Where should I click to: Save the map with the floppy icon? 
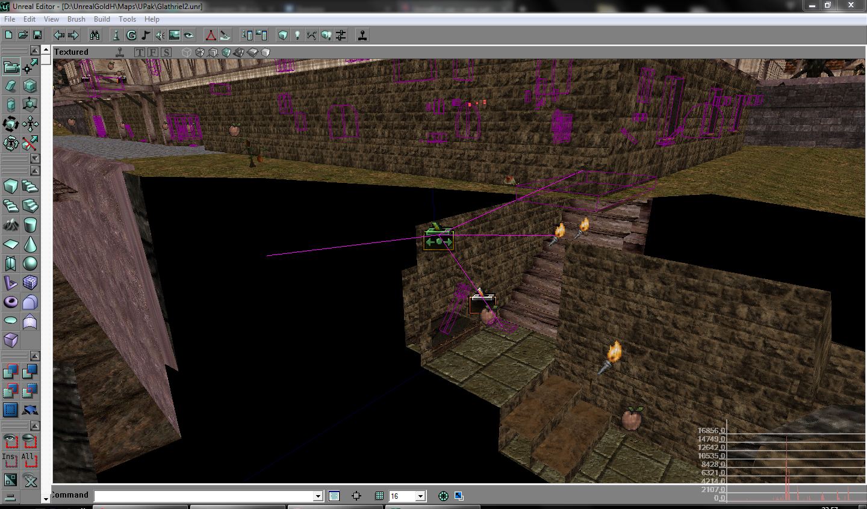click(37, 35)
